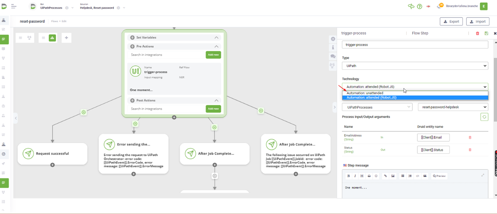Click the Export button
497x214 pixels.
[451, 22]
